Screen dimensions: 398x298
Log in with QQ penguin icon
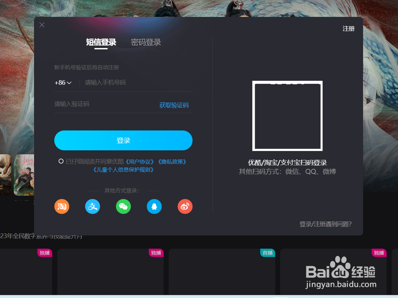pyautogui.click(x=154, y=206)
